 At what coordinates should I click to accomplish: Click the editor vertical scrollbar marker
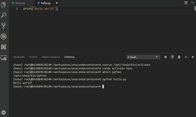pos(195,8)
